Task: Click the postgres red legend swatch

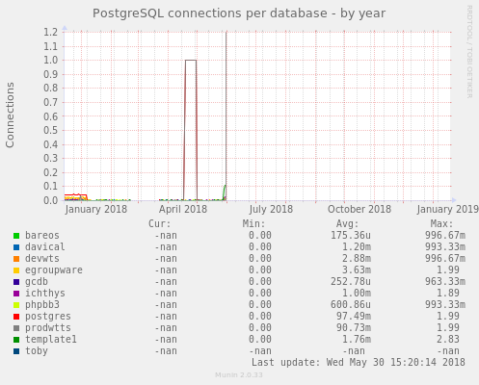Action: click(x=16, y=317)
